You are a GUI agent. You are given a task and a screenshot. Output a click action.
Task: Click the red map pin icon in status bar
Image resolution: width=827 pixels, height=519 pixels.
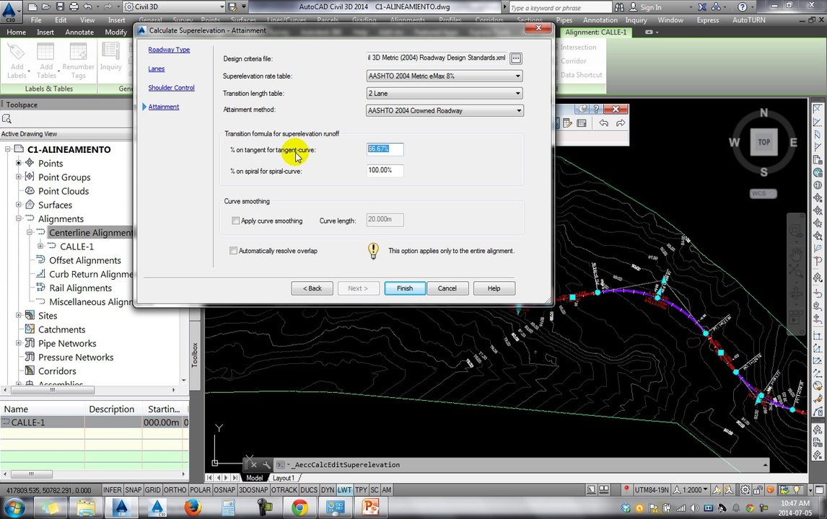point(626,489)
